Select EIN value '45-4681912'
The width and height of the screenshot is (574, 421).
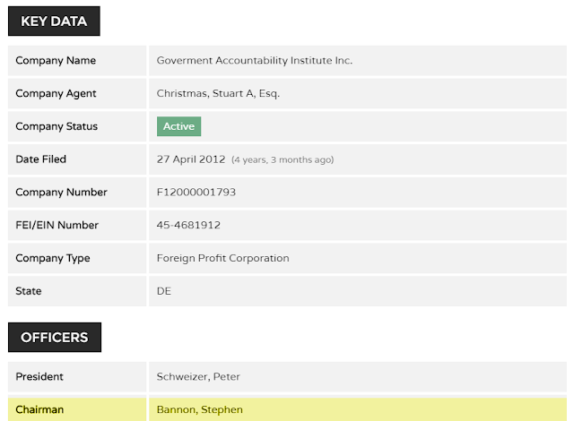[188, 225]
